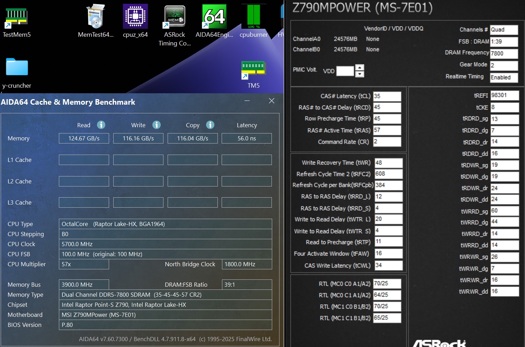Click the tWRWR_dd value field

[x=505, y=292]
